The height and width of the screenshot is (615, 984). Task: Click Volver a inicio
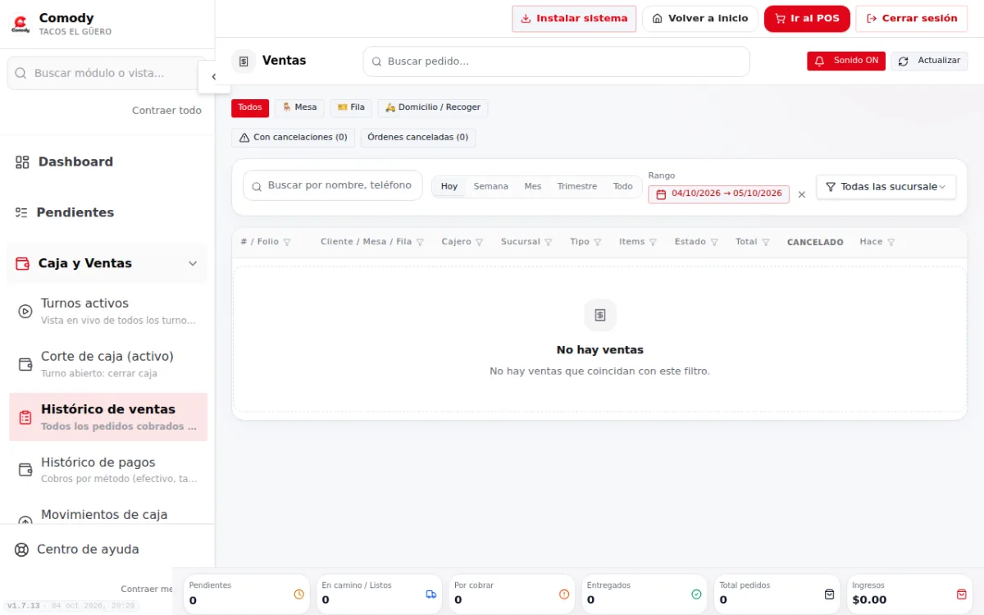pos(700,19)
